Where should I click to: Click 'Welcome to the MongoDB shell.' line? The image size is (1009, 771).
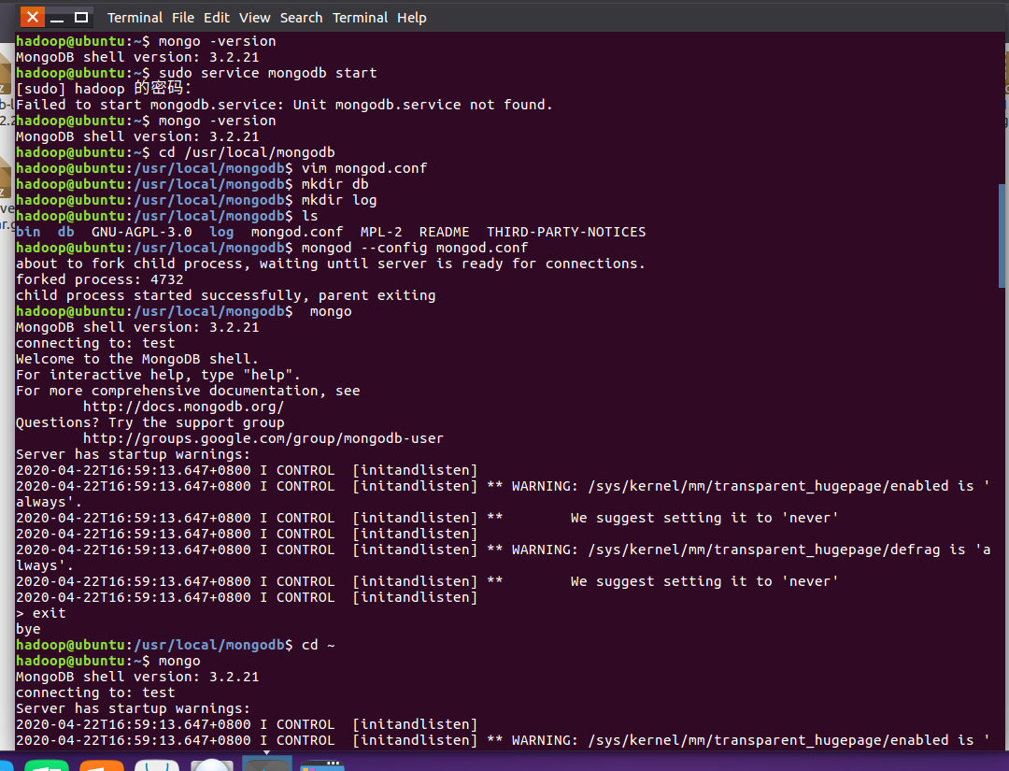(x=137, y=359)
